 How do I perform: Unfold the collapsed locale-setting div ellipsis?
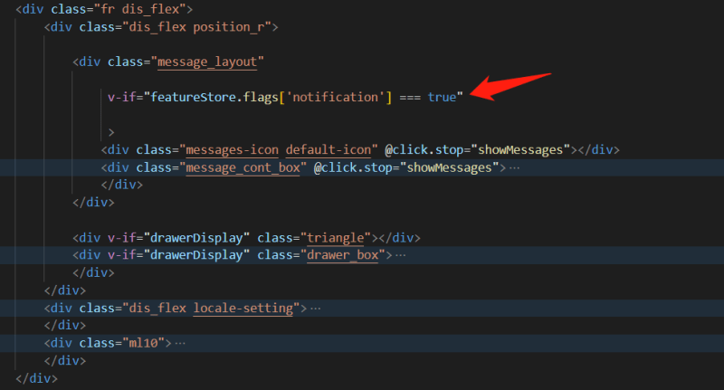315,309
